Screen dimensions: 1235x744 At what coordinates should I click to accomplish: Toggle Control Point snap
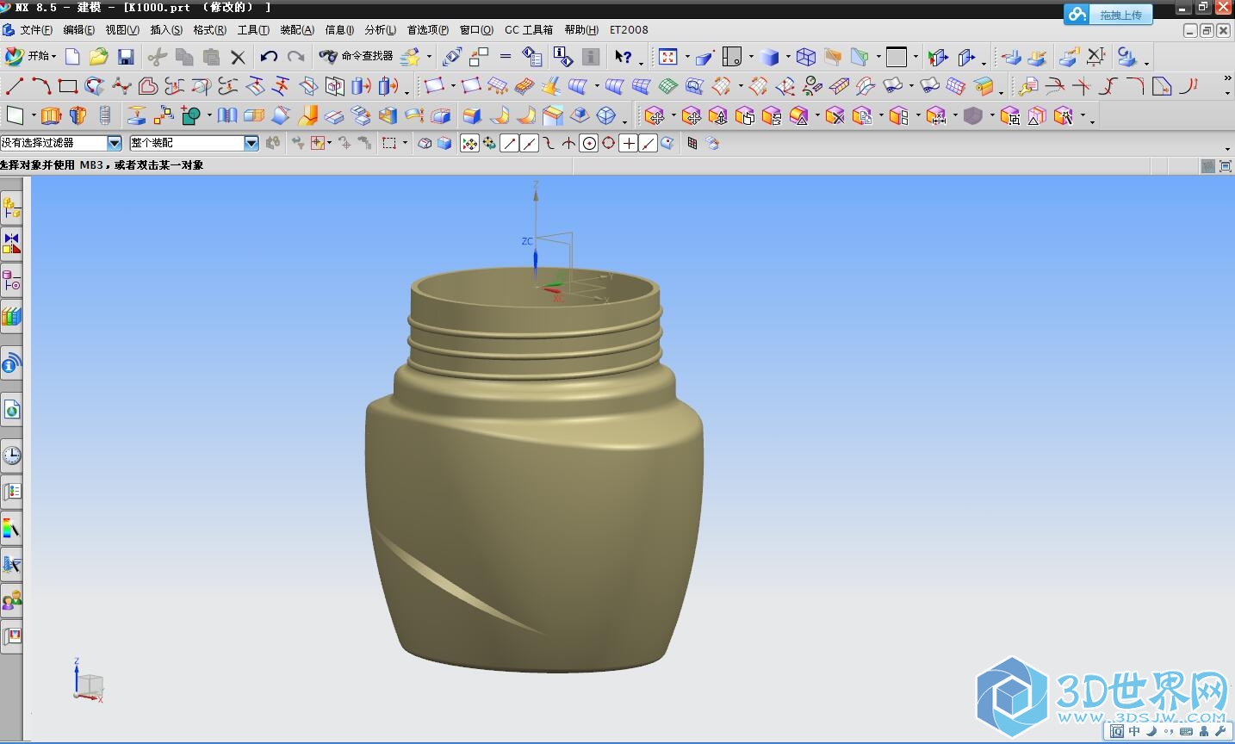click(x=549, y=144)
